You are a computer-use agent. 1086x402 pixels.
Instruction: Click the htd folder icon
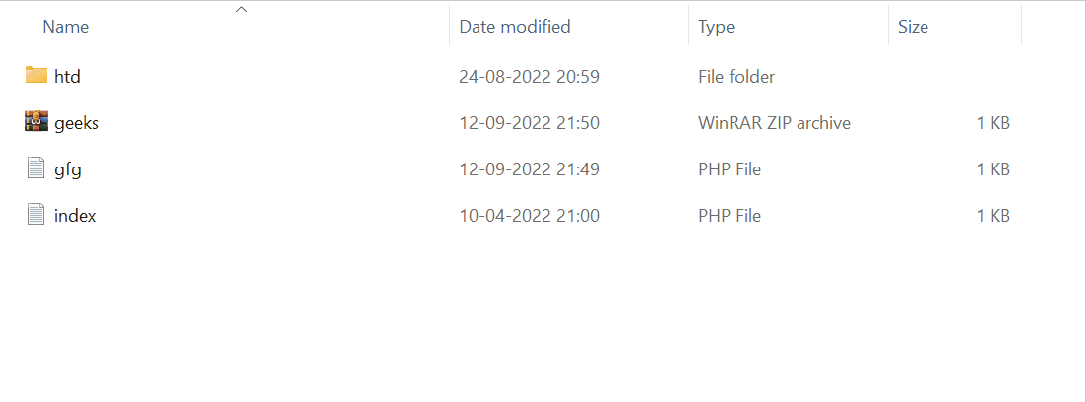pyautogui.click(x=36, y=75)
